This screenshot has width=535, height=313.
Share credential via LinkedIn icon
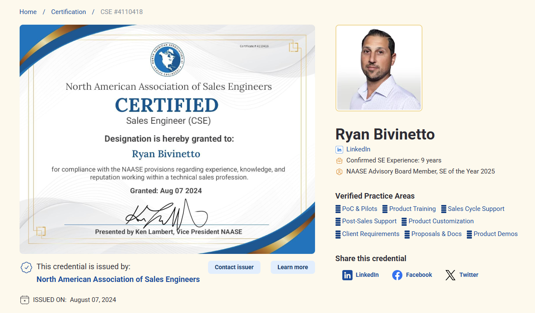pos(347,275)
